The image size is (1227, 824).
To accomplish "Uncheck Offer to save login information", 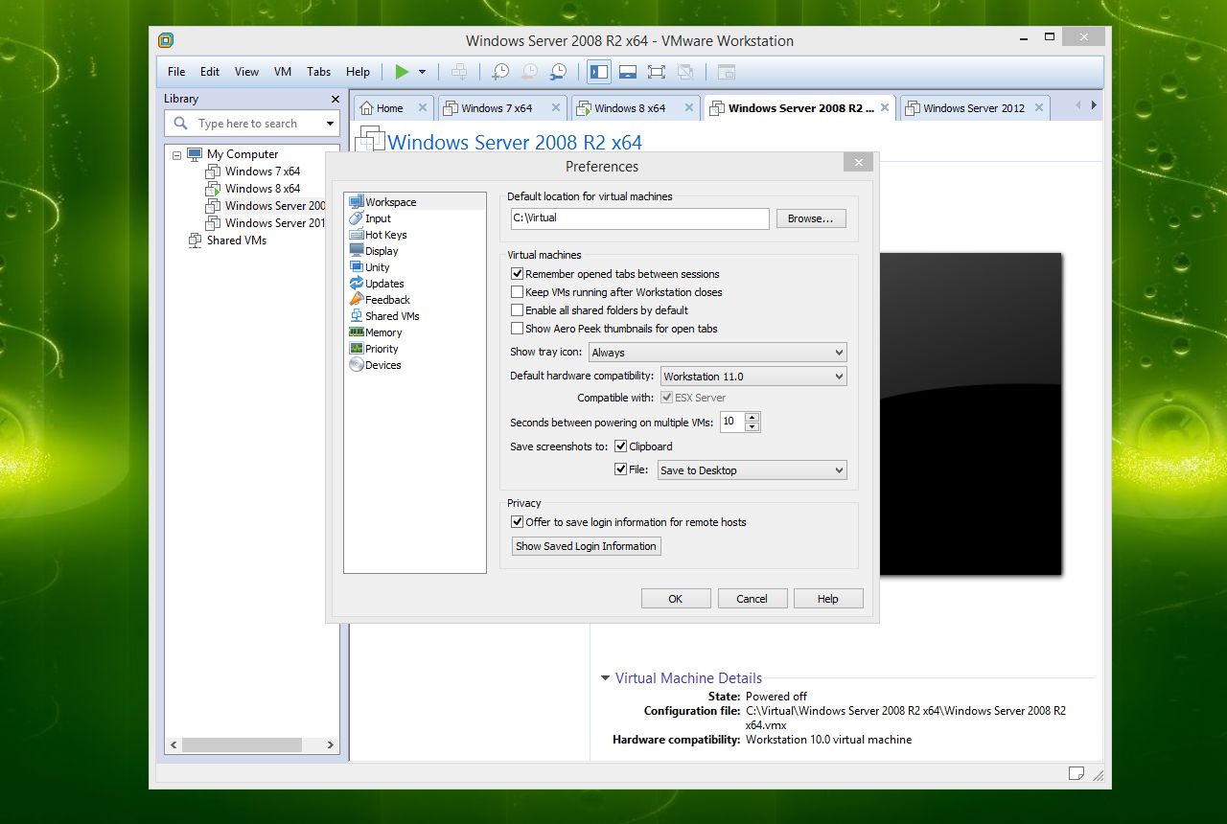I will click(x=518, y=522).
